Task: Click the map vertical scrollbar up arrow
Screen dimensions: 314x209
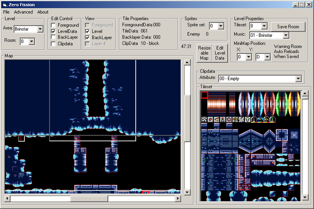Action: 187,62
